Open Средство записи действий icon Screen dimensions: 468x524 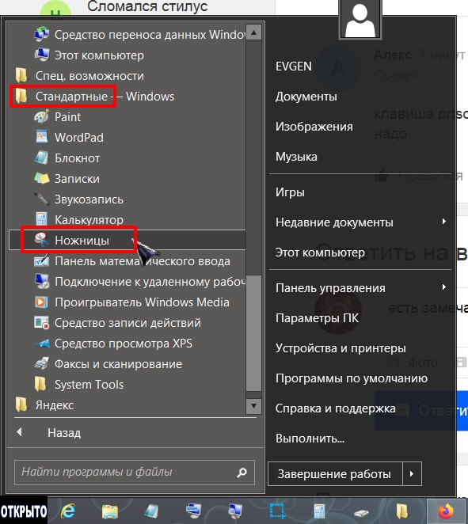(41, 322)
